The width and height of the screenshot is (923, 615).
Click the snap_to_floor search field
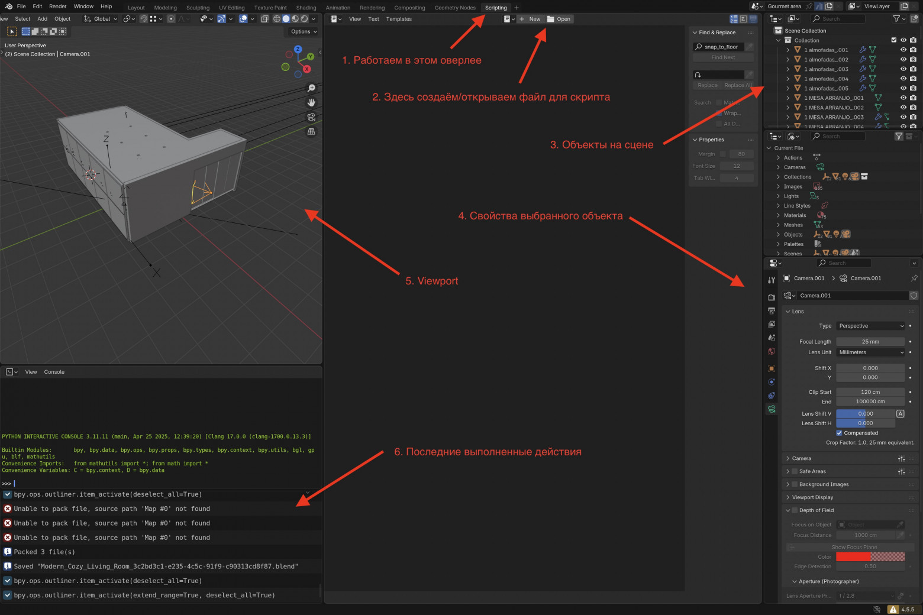click(x=718, y=46)
